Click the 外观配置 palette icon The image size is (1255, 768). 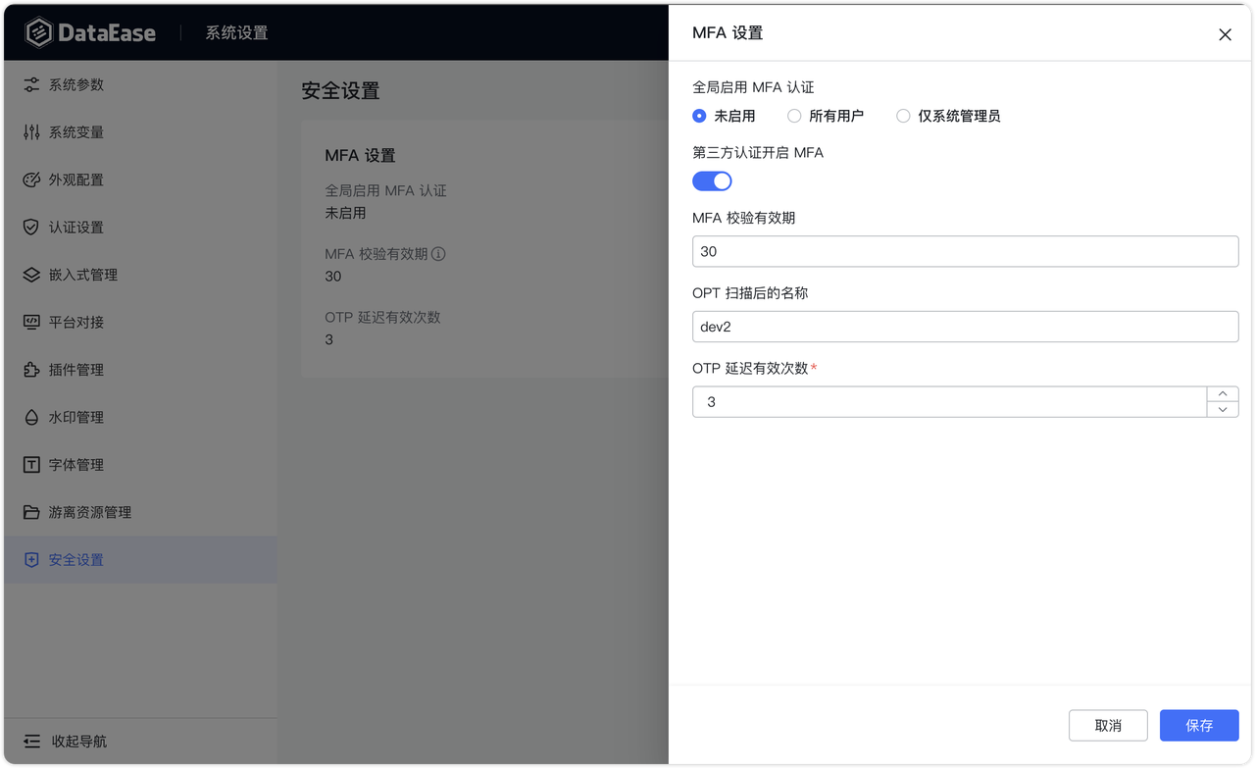click(31, 179)
